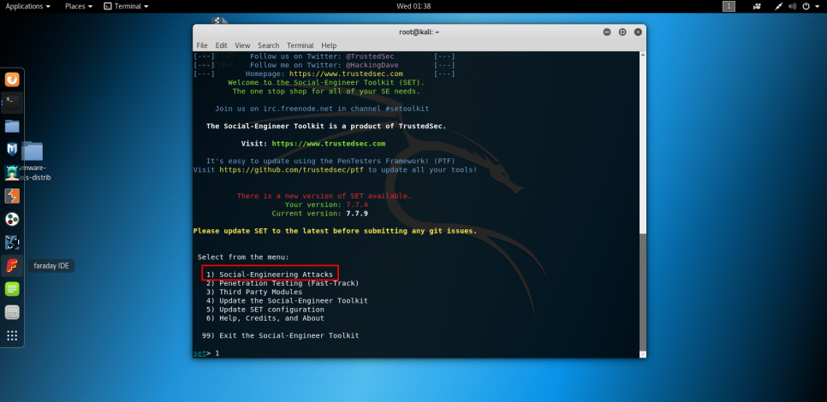
Task: Show all applications grid
Action: click(12, 335)
